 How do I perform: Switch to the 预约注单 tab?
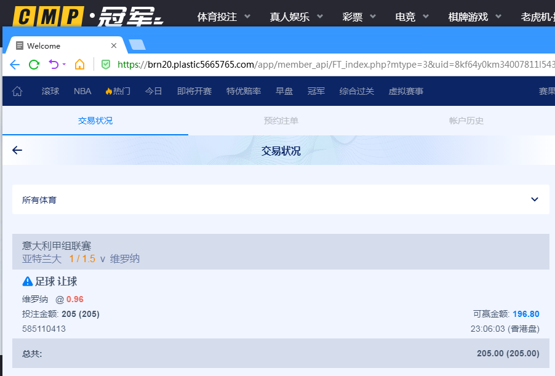click(281, 121)
